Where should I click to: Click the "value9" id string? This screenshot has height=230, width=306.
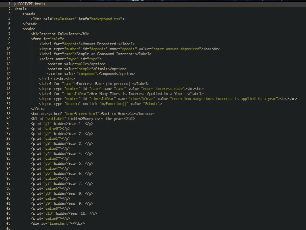[x=52, y=218]
